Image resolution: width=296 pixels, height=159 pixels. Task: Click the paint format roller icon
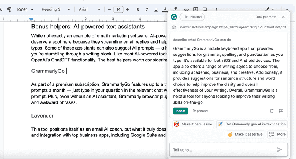tap(9, 10)
